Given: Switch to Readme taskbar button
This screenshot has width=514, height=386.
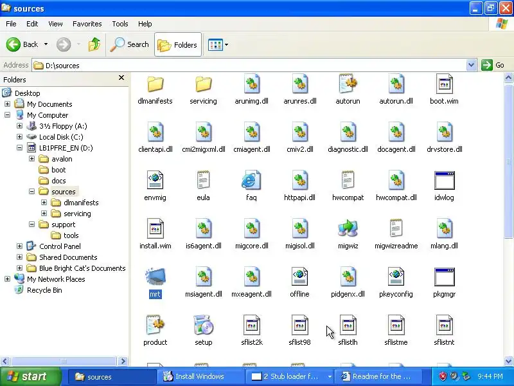Looking at the screenshot, I should pyautogui.click(x=380, y=376).
